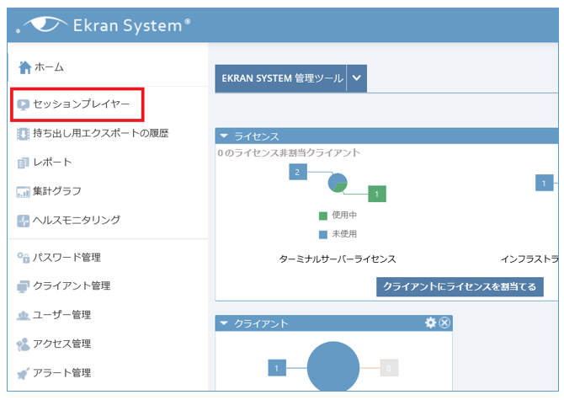564x400 pixels.
Task: Select レポート in the sidebar
Action: (x=52, y=163)
